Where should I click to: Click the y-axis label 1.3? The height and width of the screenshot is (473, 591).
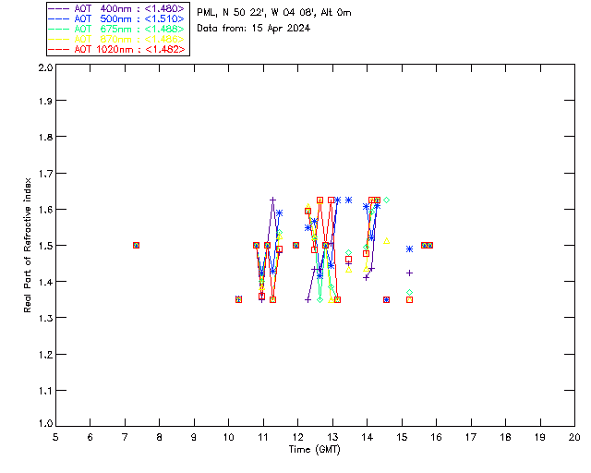click(x=45, y=318)
